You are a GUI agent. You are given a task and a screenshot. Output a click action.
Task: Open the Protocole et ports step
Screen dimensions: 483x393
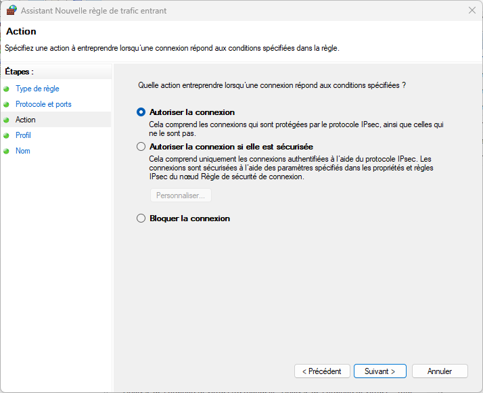[x=43, y=104]
